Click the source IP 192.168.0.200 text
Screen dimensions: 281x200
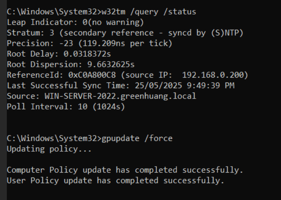[x=185, y=75]
